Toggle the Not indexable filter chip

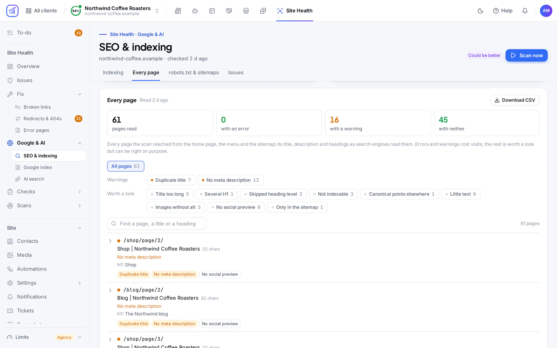[333, 194]
